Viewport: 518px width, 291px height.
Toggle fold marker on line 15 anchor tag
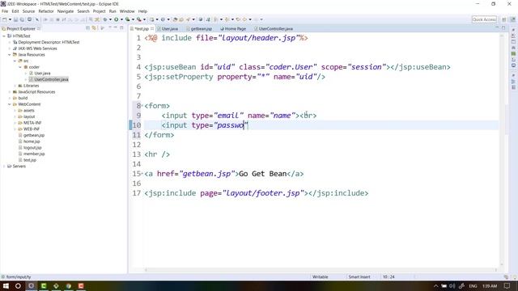(142, 174)
